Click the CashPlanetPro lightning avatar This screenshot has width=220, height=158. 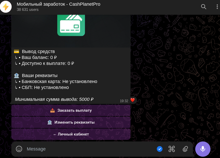pyautogui.click(x=6, y=7)
